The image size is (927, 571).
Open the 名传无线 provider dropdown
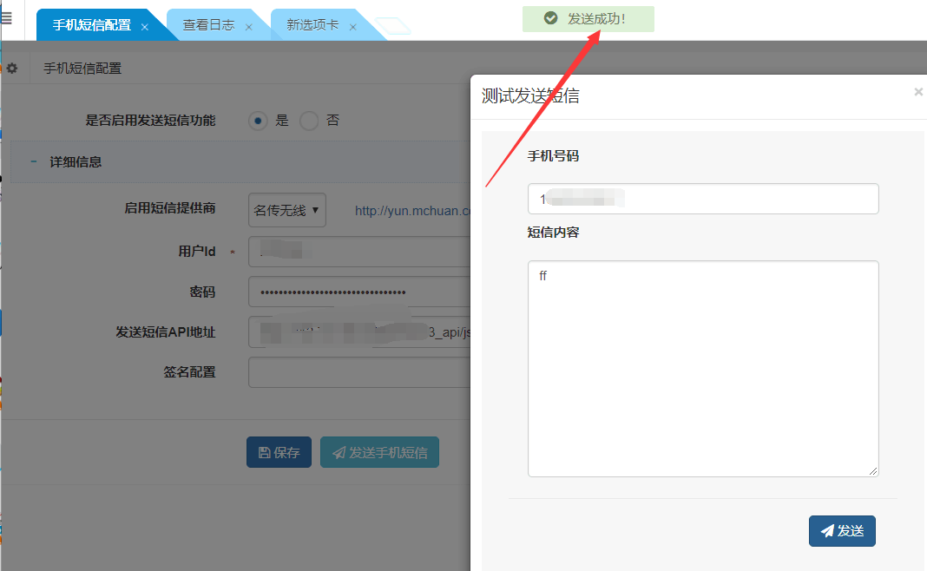coord(286,210)
